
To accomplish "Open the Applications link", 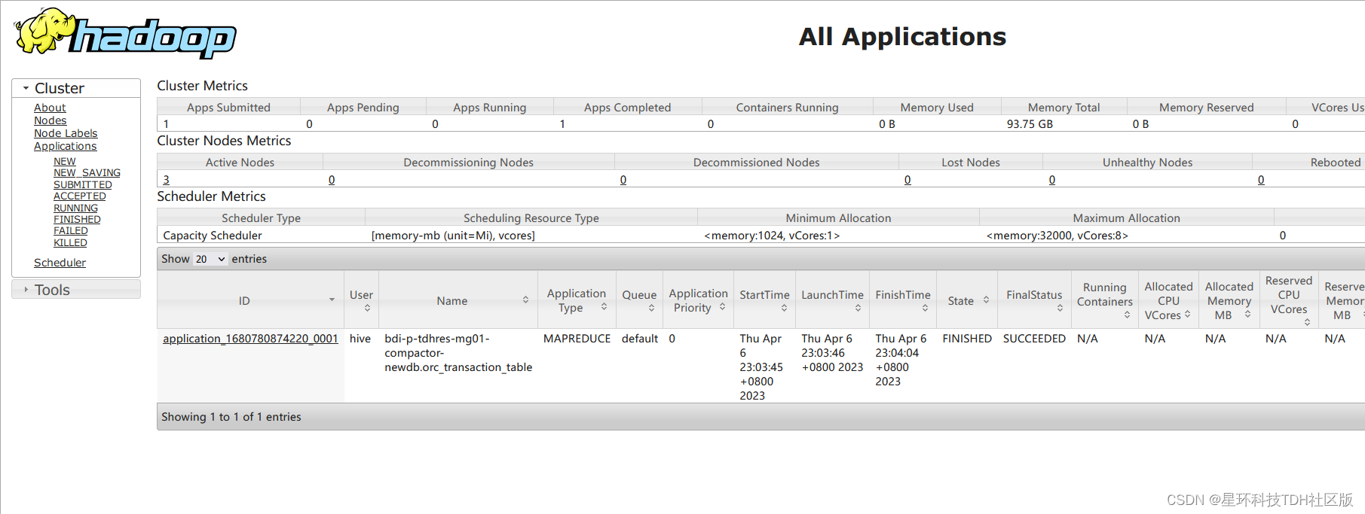I will (65, 146).
